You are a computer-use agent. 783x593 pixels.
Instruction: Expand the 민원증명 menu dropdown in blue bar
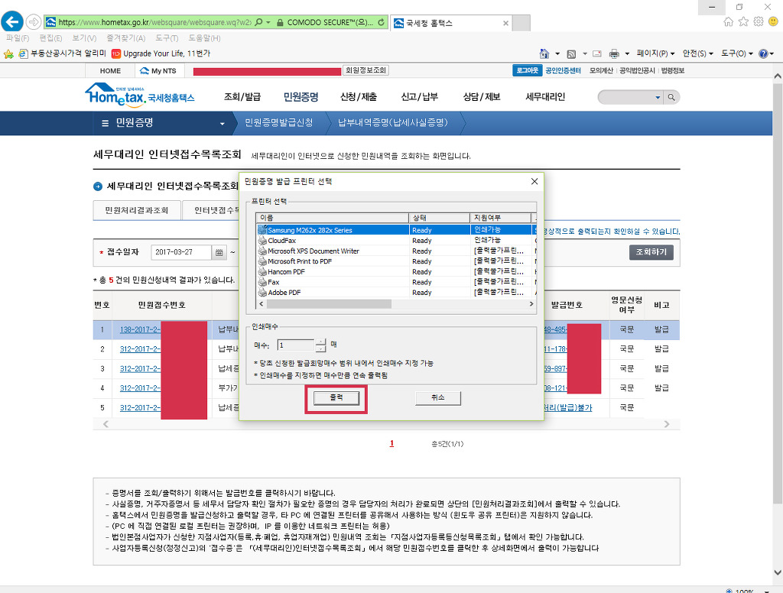[x=223, y=123]
